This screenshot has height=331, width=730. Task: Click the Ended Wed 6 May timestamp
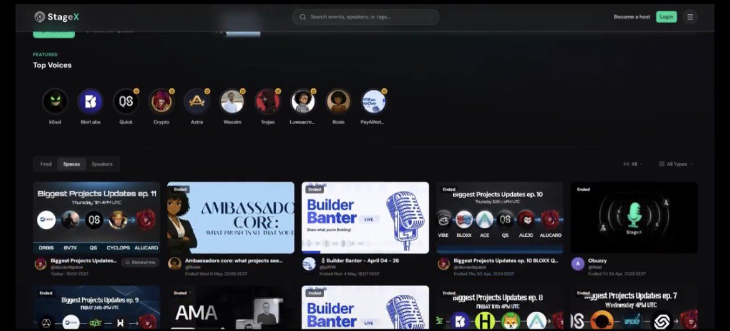(x=217, y=274)
